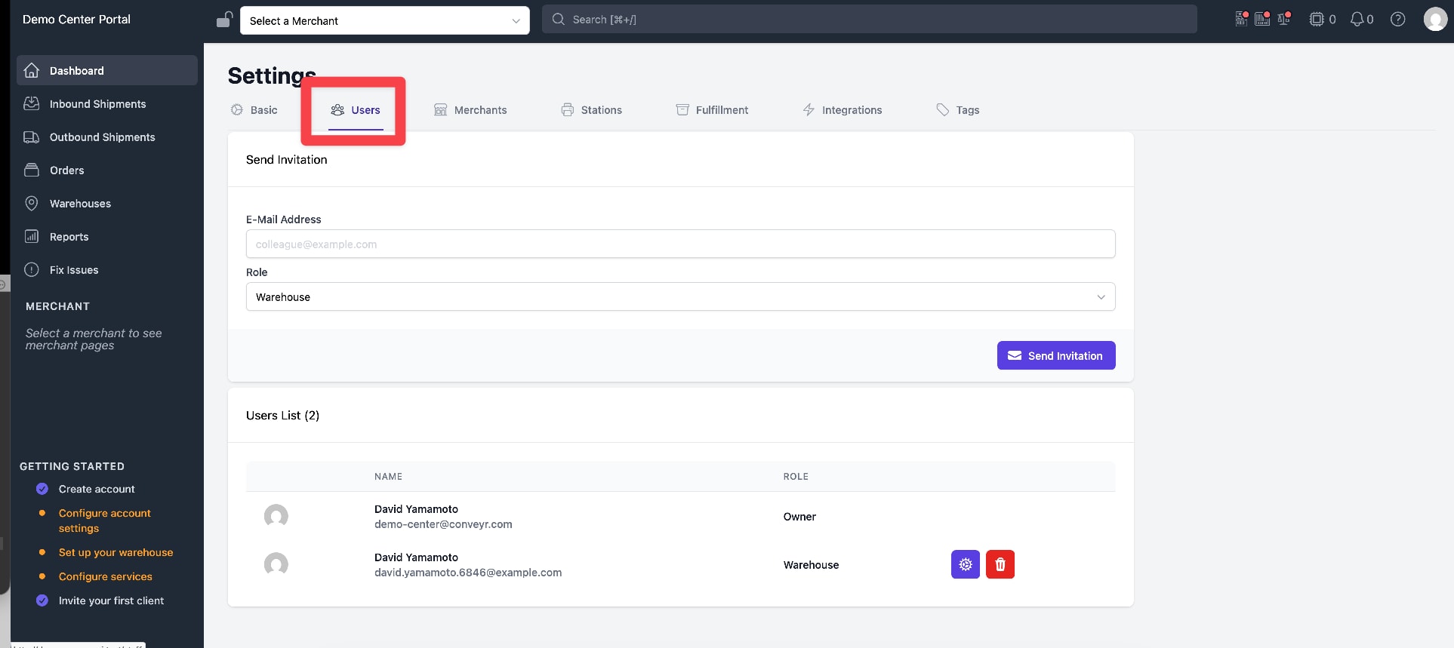Open the Select a Merchant dropdown
The height and width of the screenshot is (648, 1454).
coord(385,20)
